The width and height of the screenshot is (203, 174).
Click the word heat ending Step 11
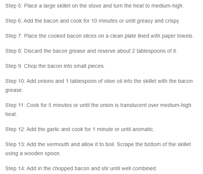pos(11,114)
